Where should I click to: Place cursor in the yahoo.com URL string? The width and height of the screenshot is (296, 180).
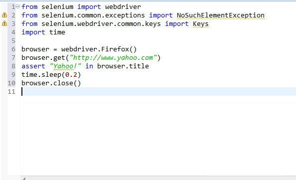pyautogui.click(x=113, y=58)
